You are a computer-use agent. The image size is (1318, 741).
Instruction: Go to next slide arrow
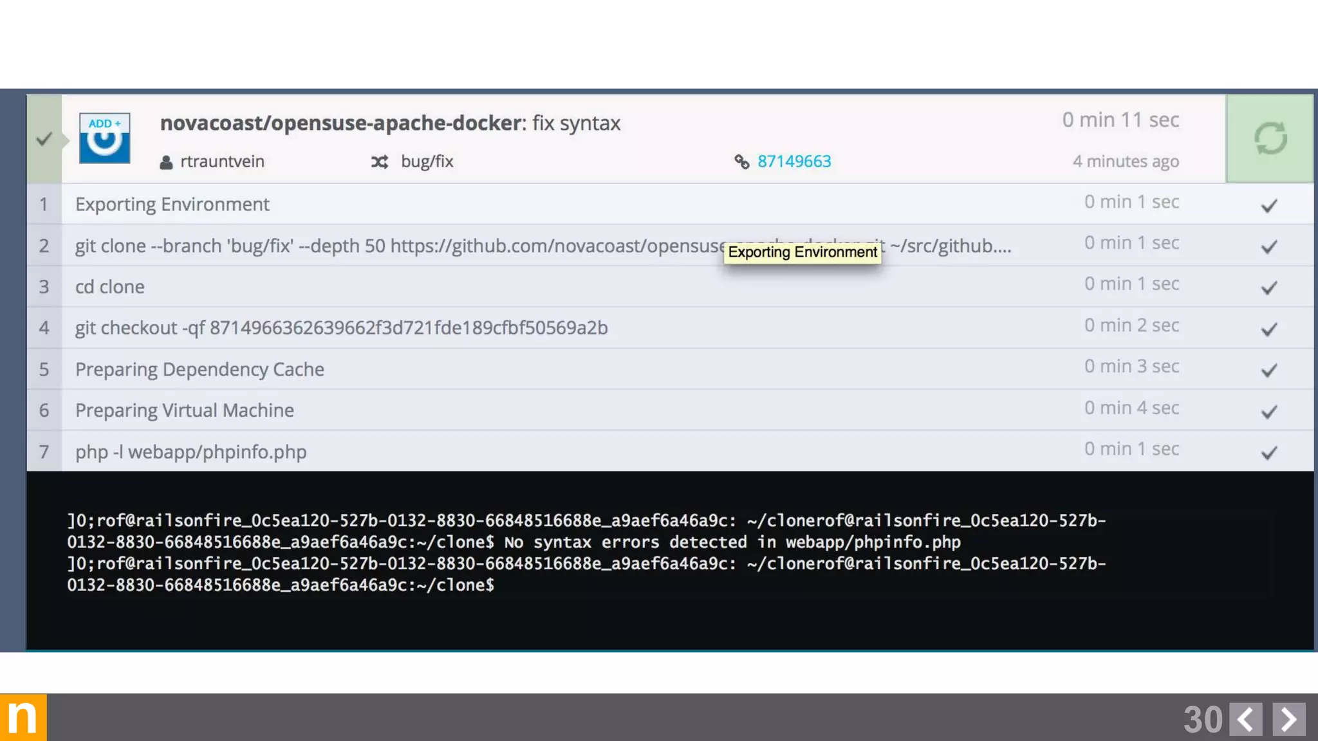(1288, 719)
